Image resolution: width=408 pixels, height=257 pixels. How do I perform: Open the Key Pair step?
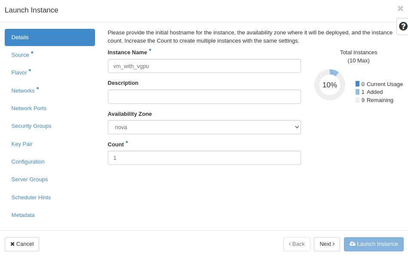[x=22, y=144]
